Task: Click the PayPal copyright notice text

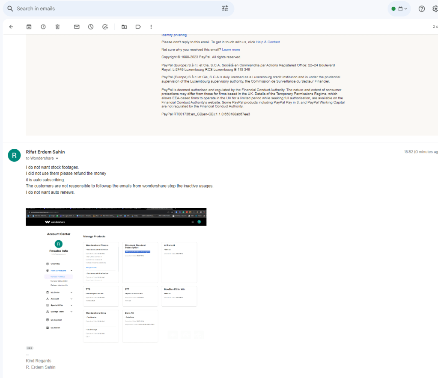Action: [201, 57]
